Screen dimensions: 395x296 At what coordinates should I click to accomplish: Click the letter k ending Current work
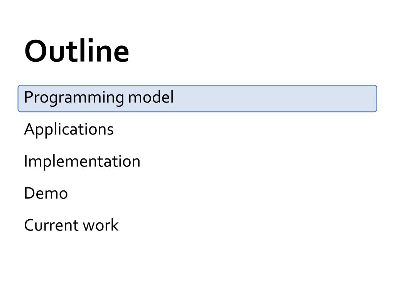tap(115, 225)
